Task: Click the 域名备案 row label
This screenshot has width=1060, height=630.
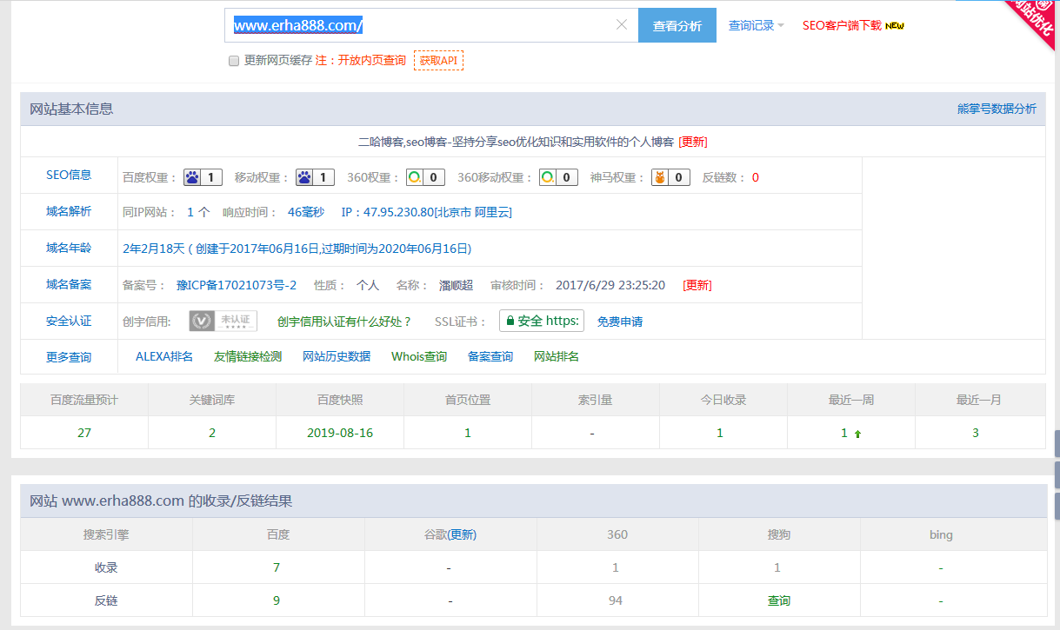Action: (69, 284)
